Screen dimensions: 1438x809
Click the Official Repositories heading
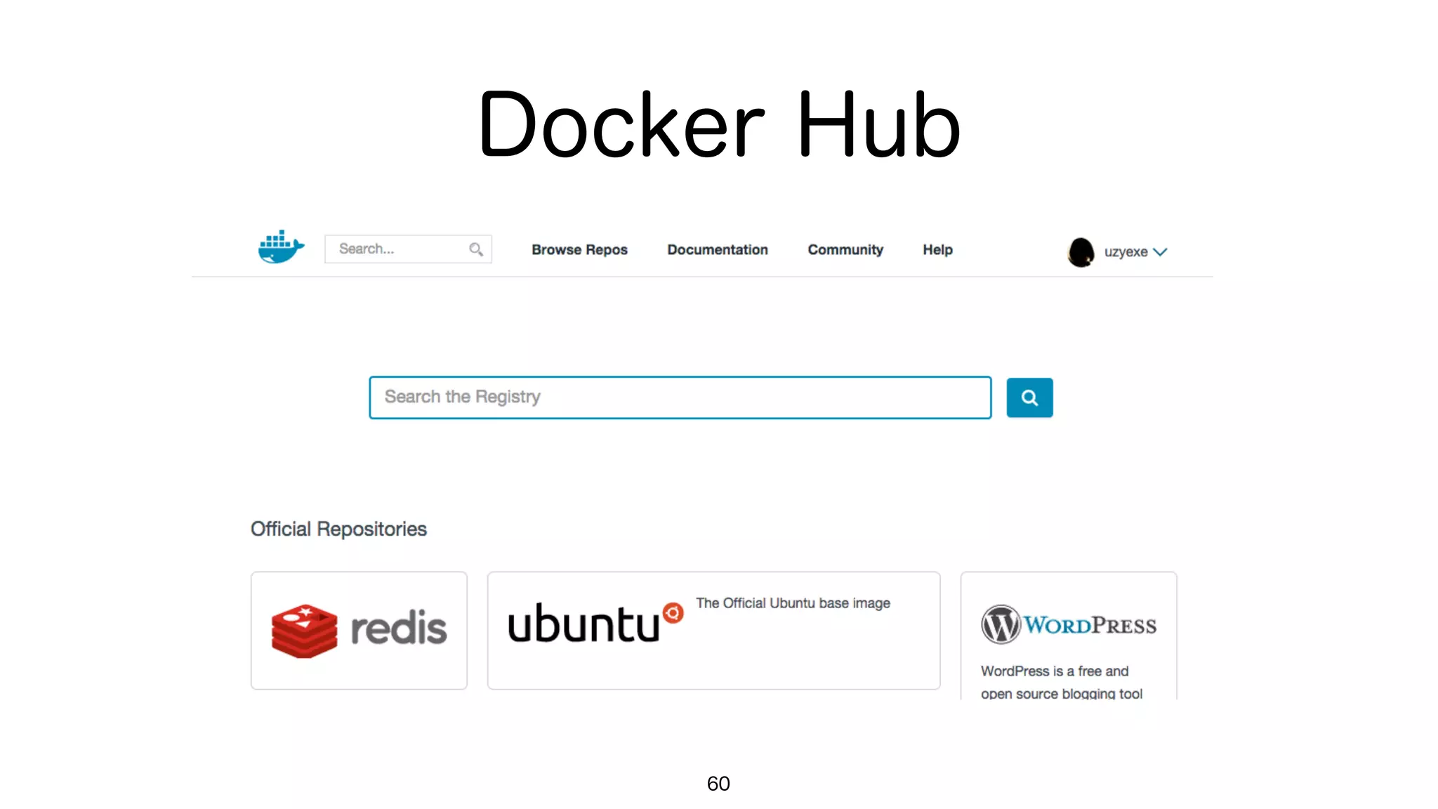pos(338,529)
